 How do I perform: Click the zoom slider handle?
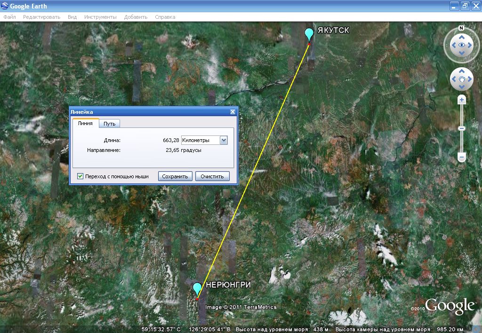tap(462, 128)
